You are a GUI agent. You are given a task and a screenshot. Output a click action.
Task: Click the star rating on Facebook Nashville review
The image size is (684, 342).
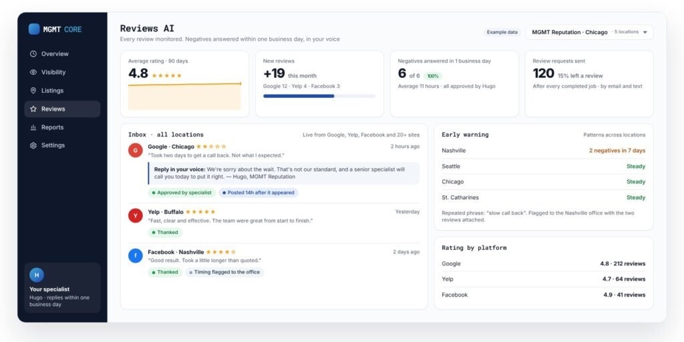pyautogui.click(x=220, y=252)
